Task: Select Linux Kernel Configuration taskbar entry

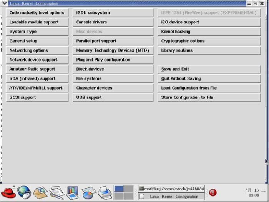Action: coord(171,196)
